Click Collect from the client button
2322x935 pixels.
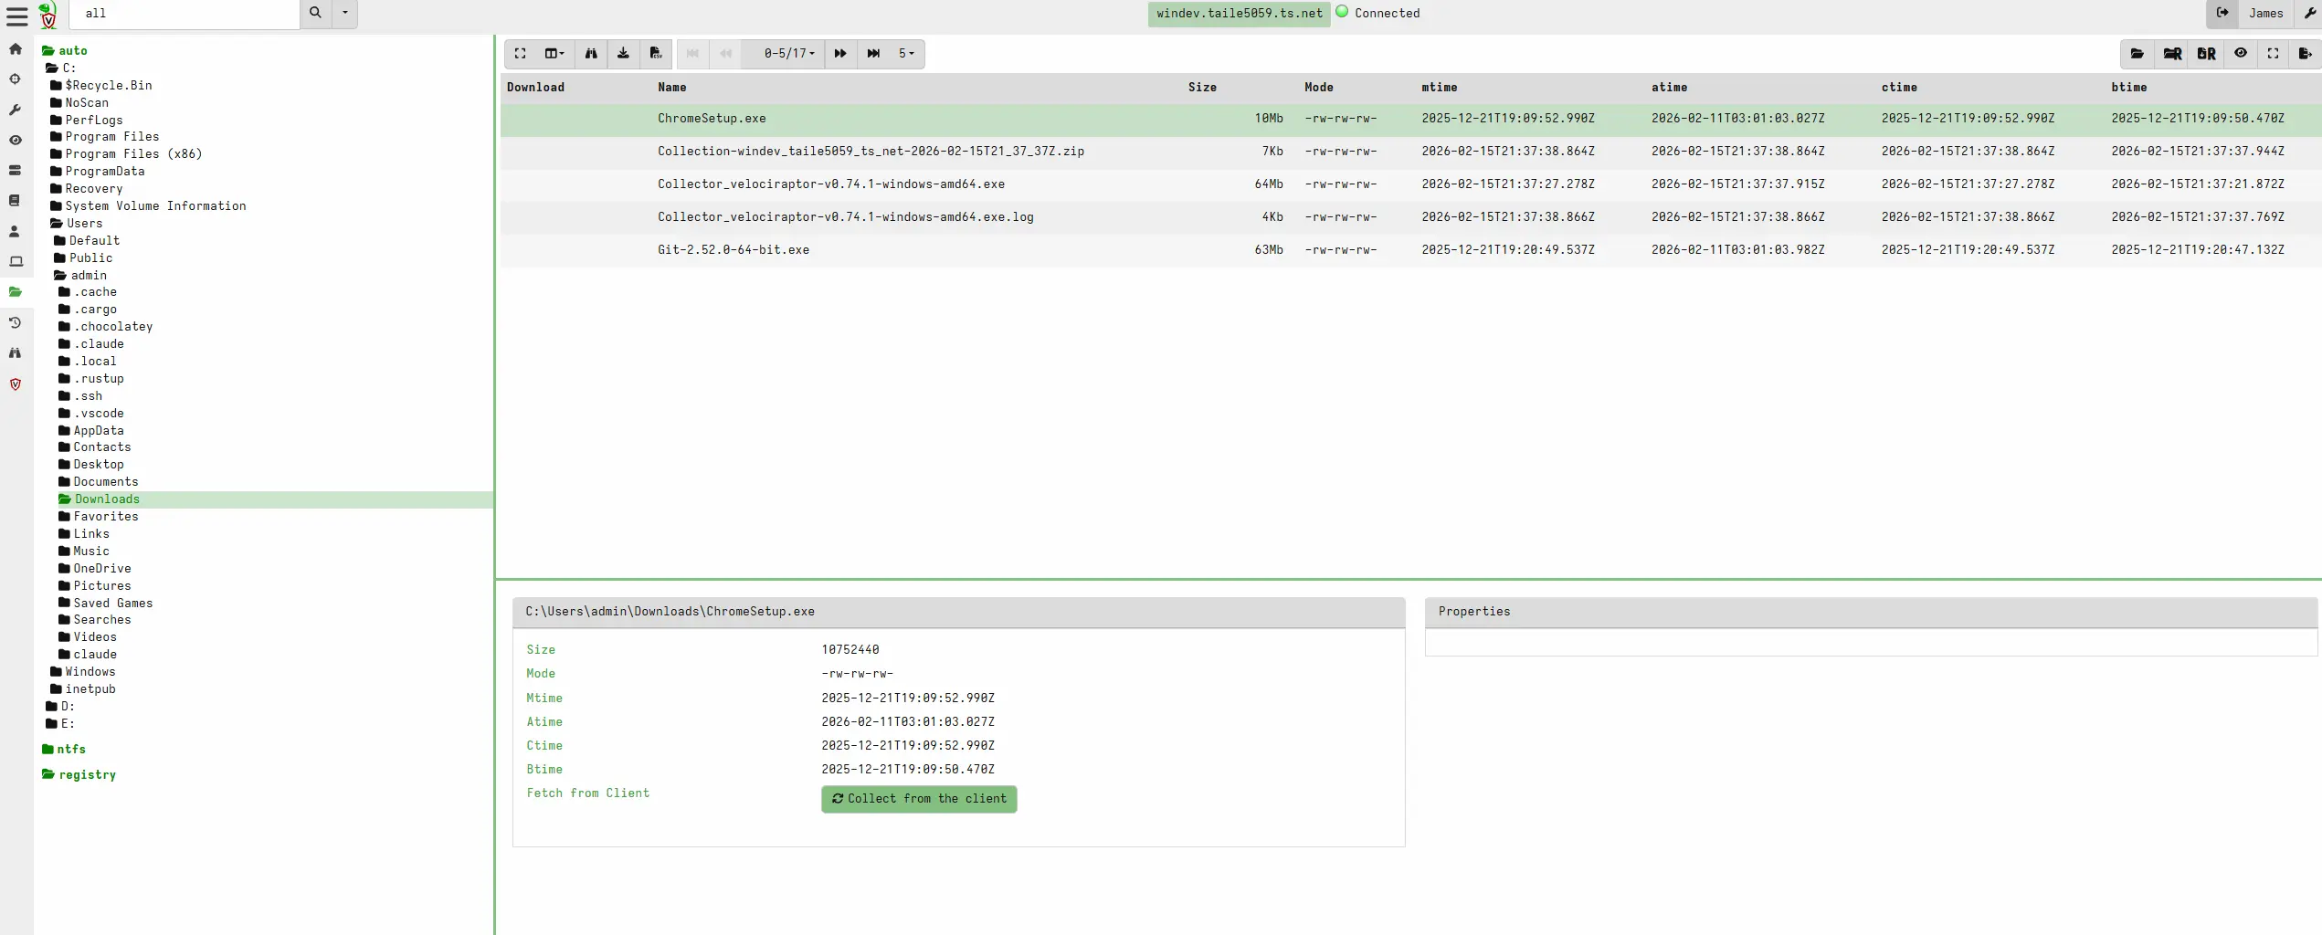tap(919, 799)
